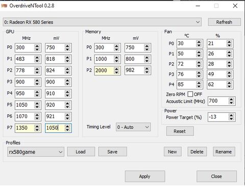Increase GPU P6 mV with up arrow

(x=67, y=114)
